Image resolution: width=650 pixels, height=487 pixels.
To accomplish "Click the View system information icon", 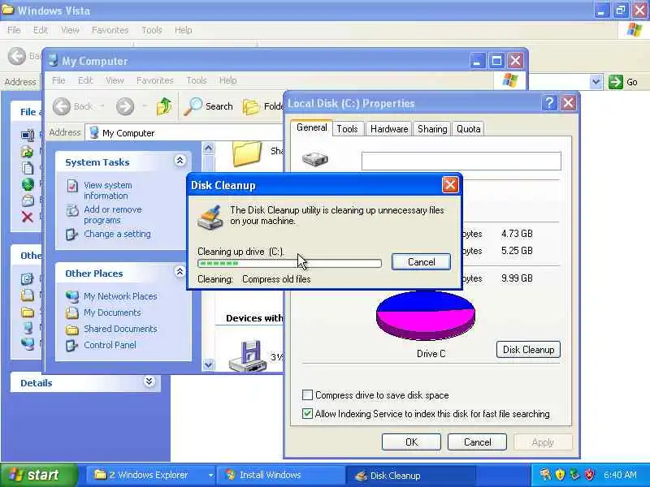I will click(x=72, y=186).
